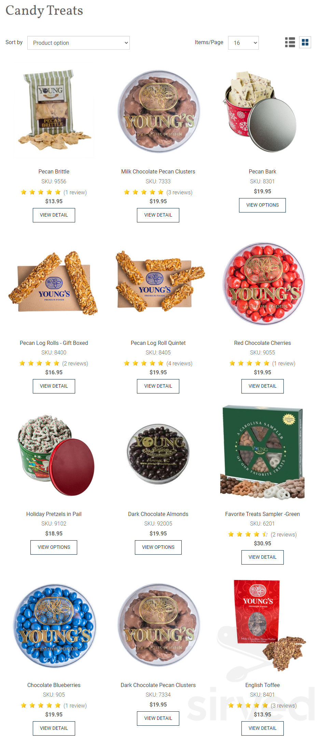View options for Pecan Bark
This screenshot has height=750, width=335.
[262, 205]
